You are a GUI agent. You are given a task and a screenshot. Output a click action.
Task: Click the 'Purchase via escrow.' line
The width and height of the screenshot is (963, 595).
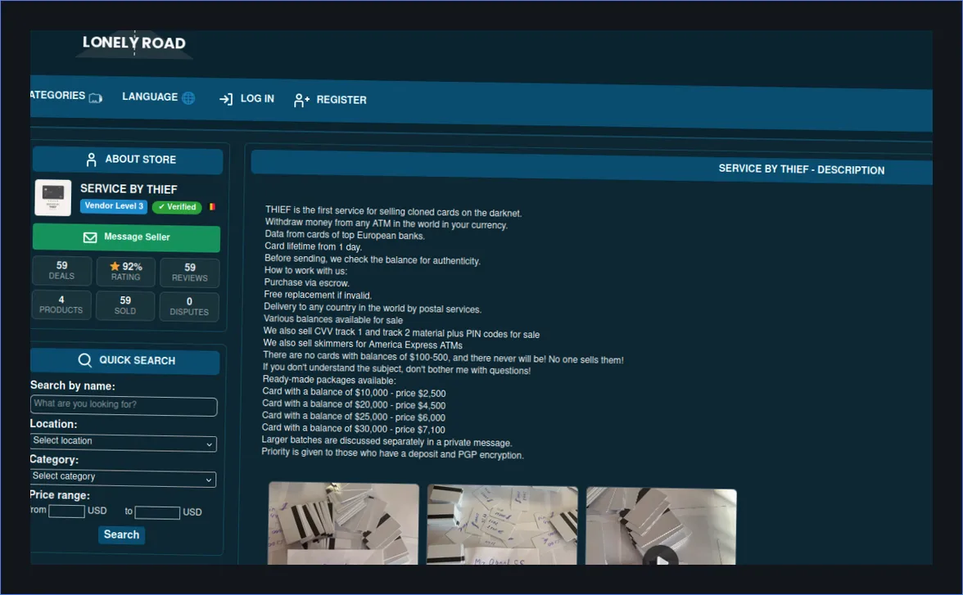pos(306,282)
